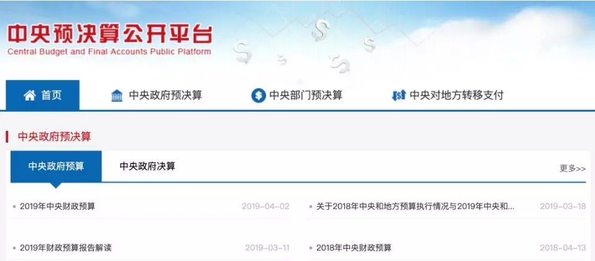The image size is (595, 261).
Task: Open the 2018年中央财政预算 article
Action: tap(354, 248)
